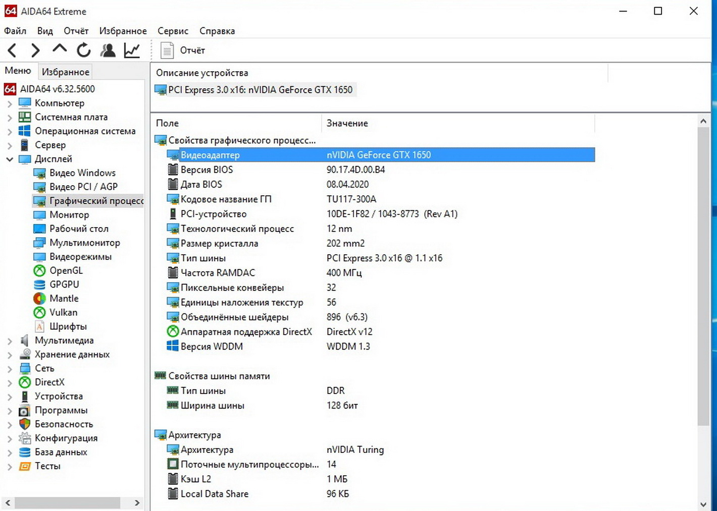The image size is (717, 511).
Task: Click the Версия WDDM Windows icon
Action: pos(173,346)
